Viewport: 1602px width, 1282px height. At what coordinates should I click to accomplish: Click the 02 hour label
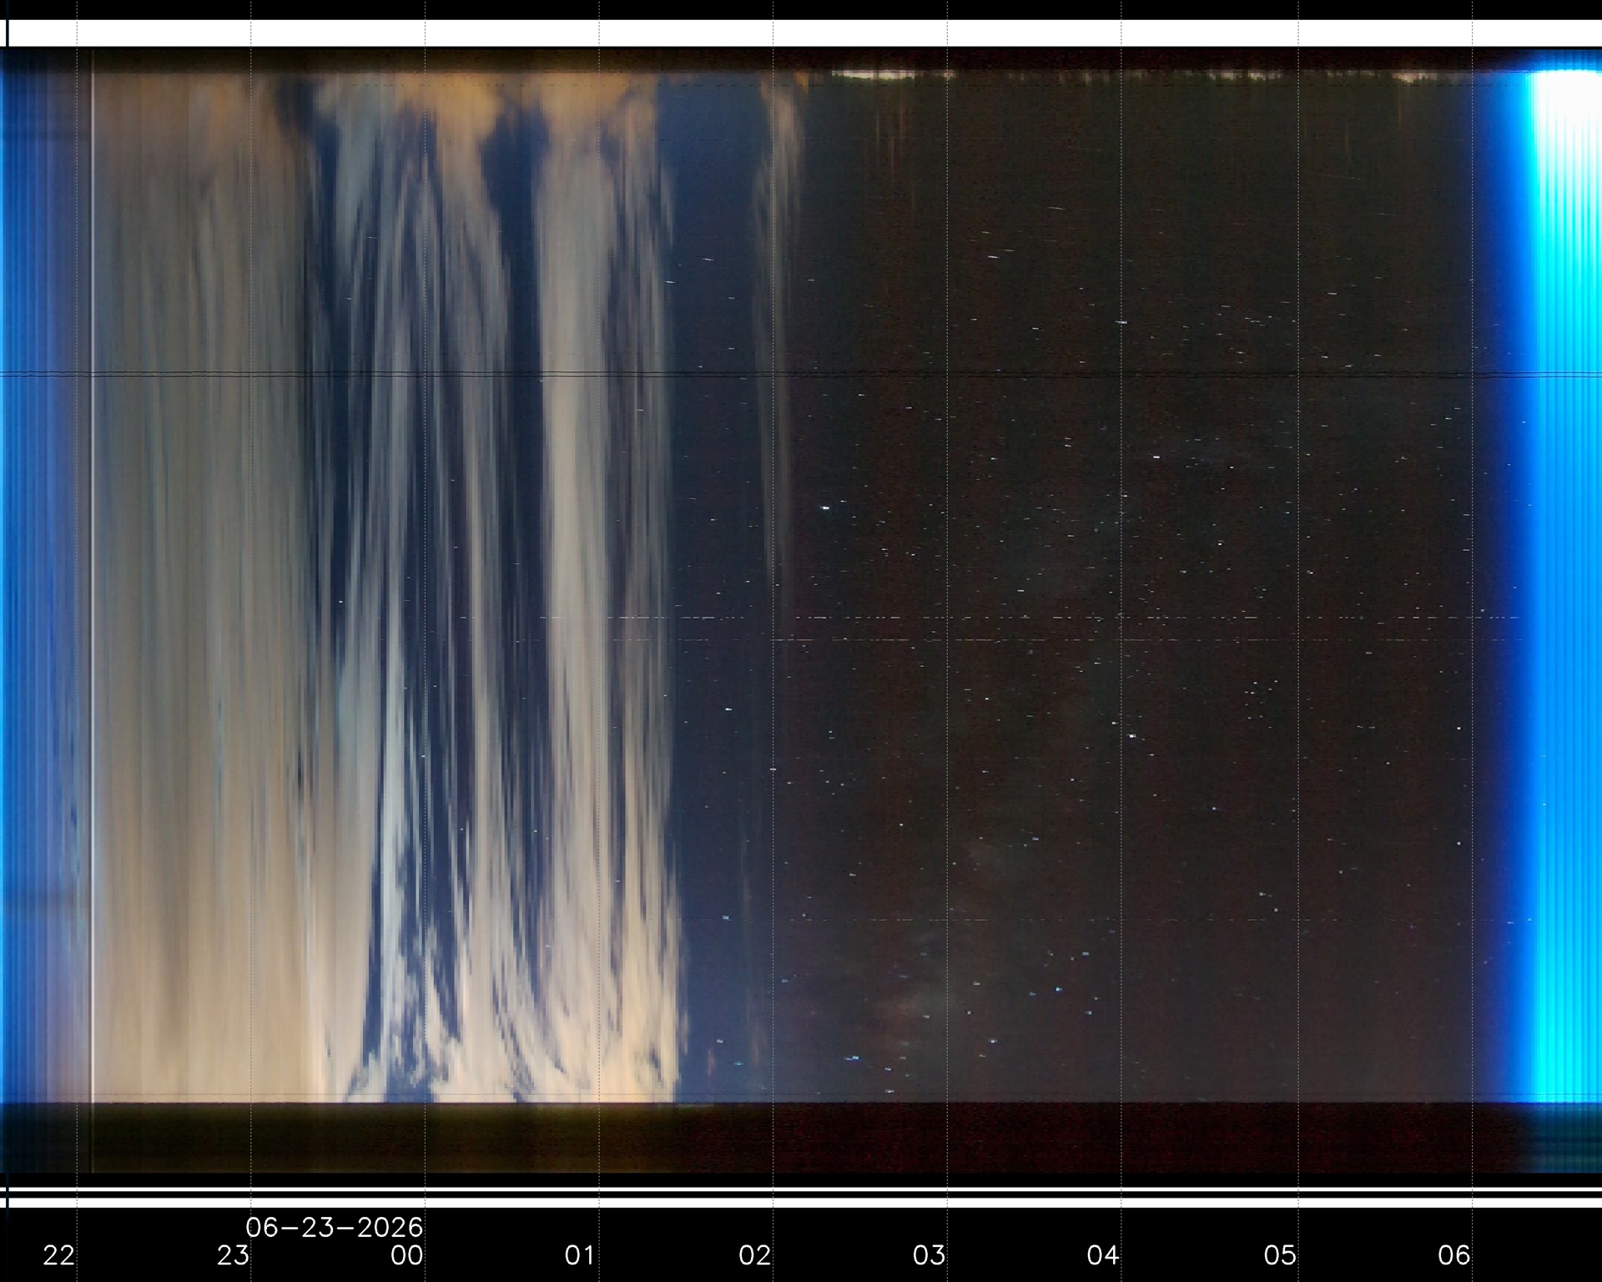coord(755,1255)
